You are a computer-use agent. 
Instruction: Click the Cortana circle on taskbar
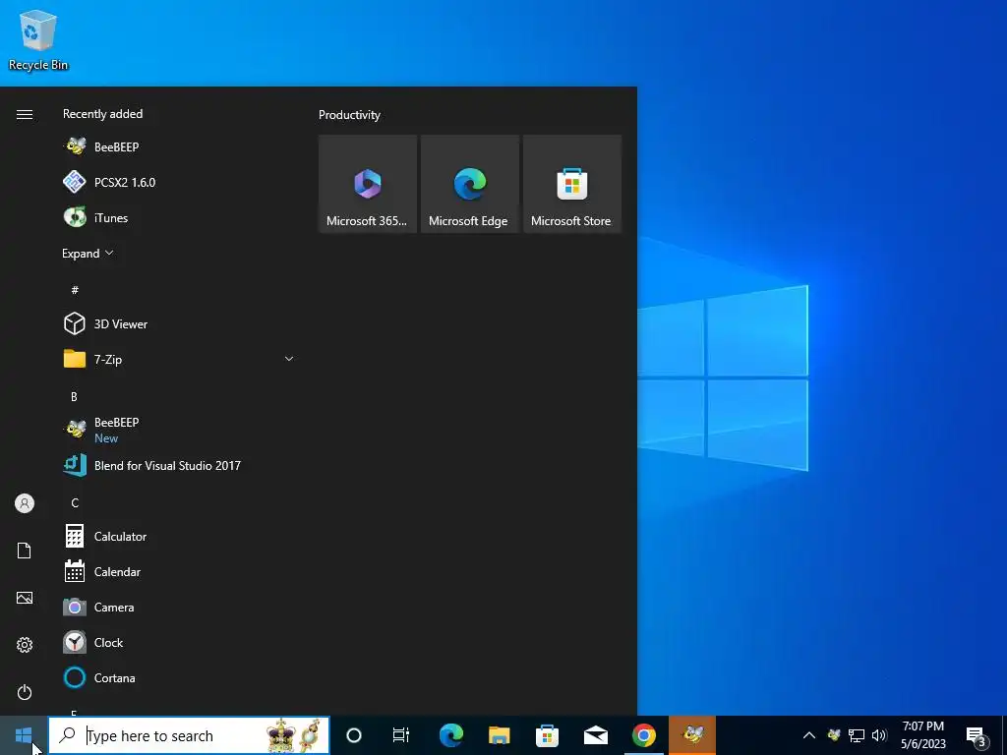[x=354, y=735]
